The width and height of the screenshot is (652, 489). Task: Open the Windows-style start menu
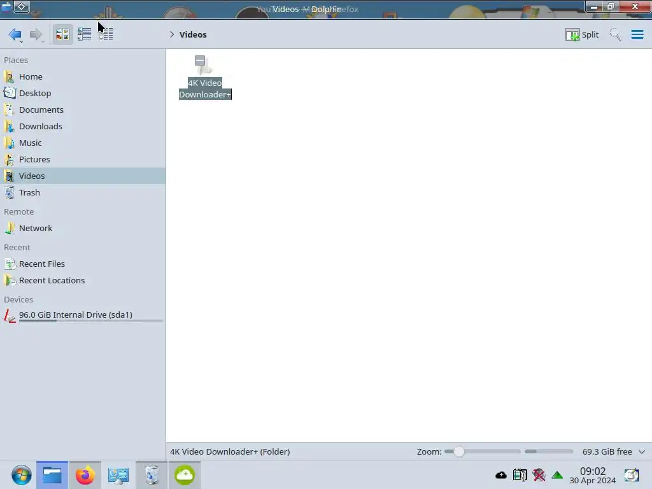(x=21, y=475)
